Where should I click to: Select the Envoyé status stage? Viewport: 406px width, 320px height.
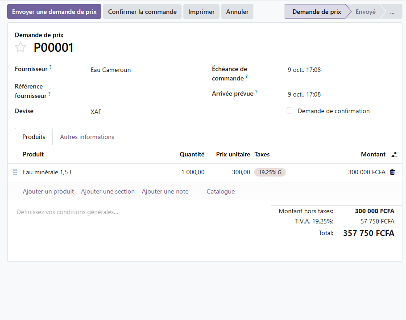[x=365, y=12]
